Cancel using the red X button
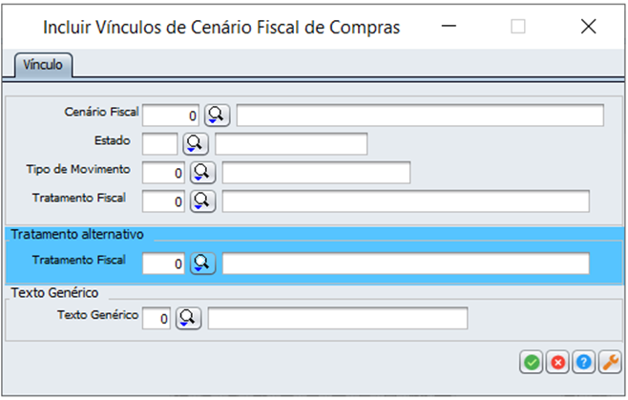The image size is (628, 400). [x=557, y=363]
